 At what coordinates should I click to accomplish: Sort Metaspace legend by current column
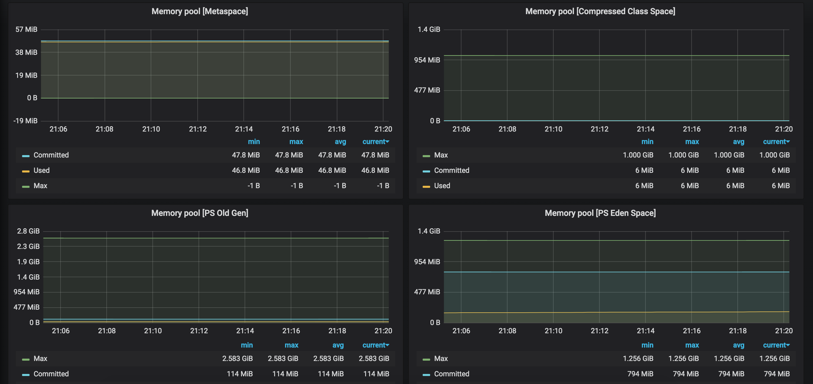tap(375, 142)
